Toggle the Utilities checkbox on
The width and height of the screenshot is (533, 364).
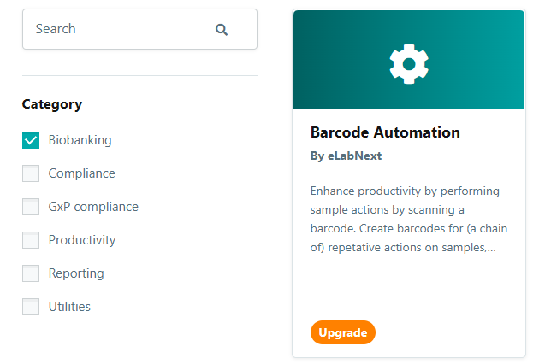click(x=31, y=306)
